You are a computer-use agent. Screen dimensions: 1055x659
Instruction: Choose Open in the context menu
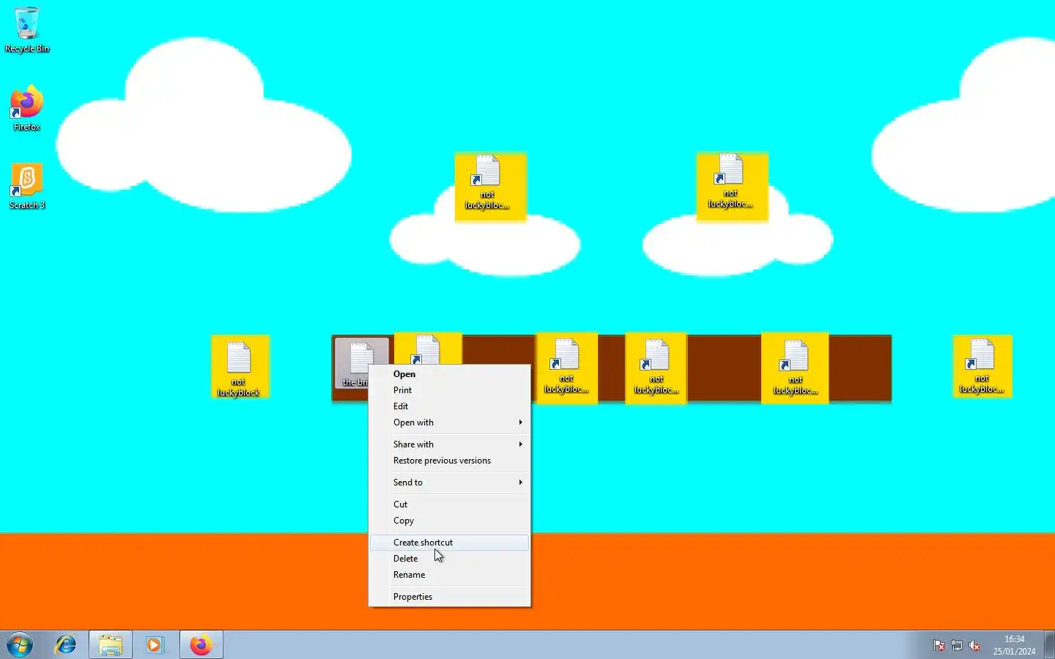[449, 374]
